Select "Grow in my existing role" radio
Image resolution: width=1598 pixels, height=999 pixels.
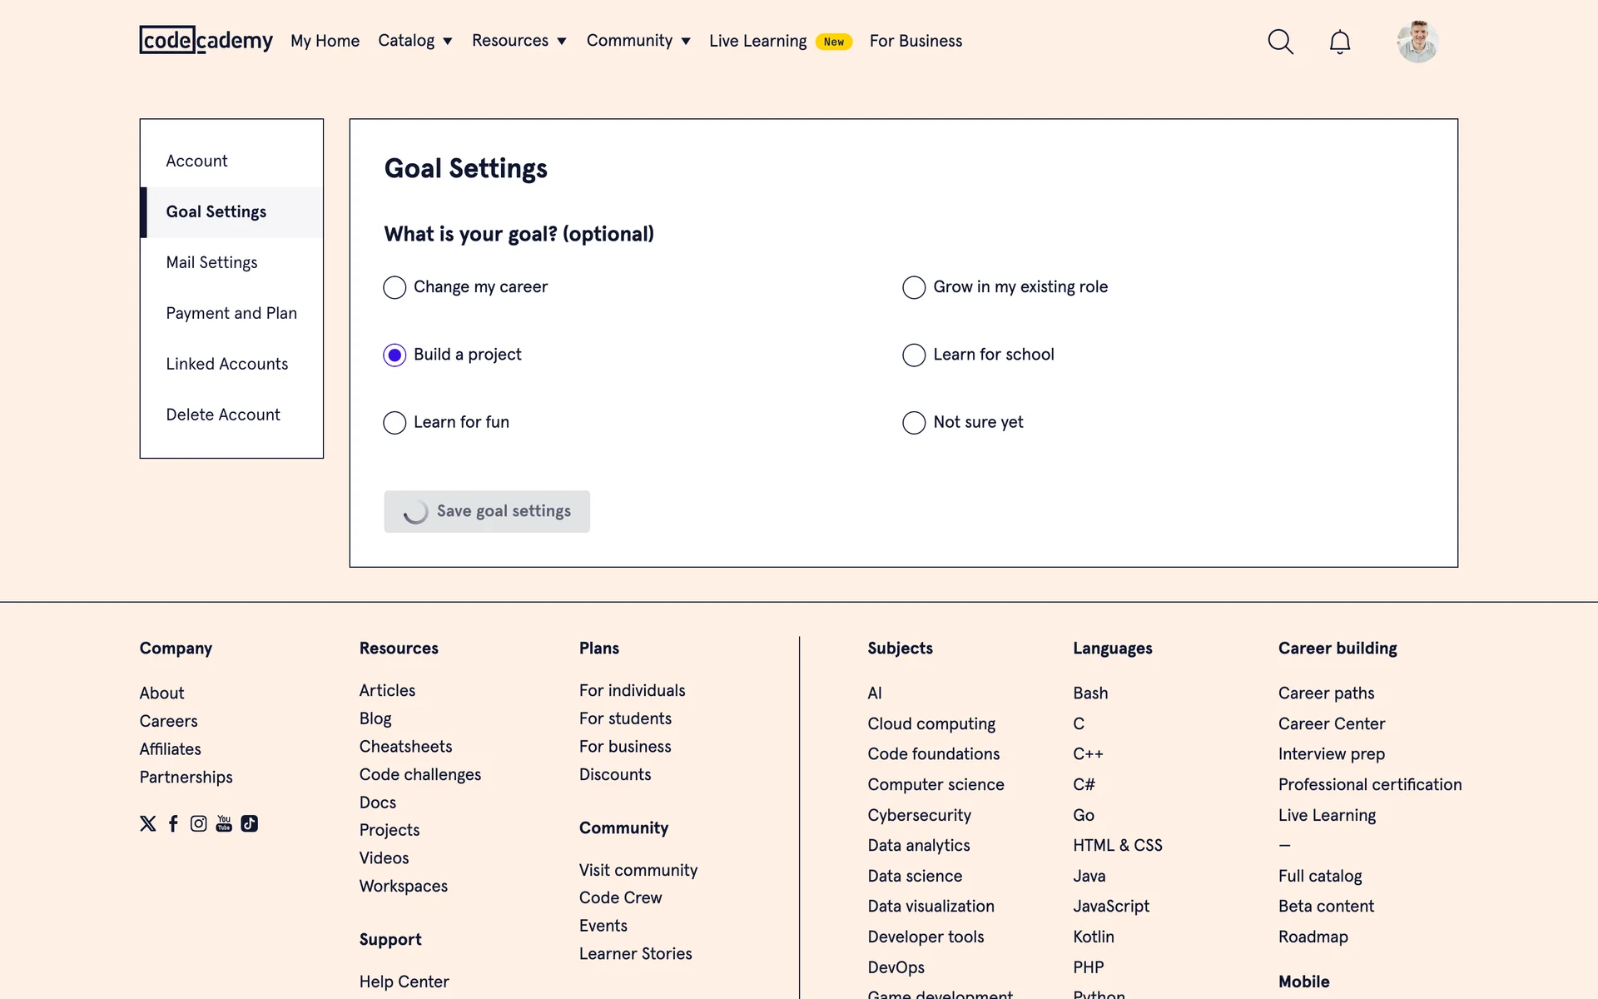(914, 287)
